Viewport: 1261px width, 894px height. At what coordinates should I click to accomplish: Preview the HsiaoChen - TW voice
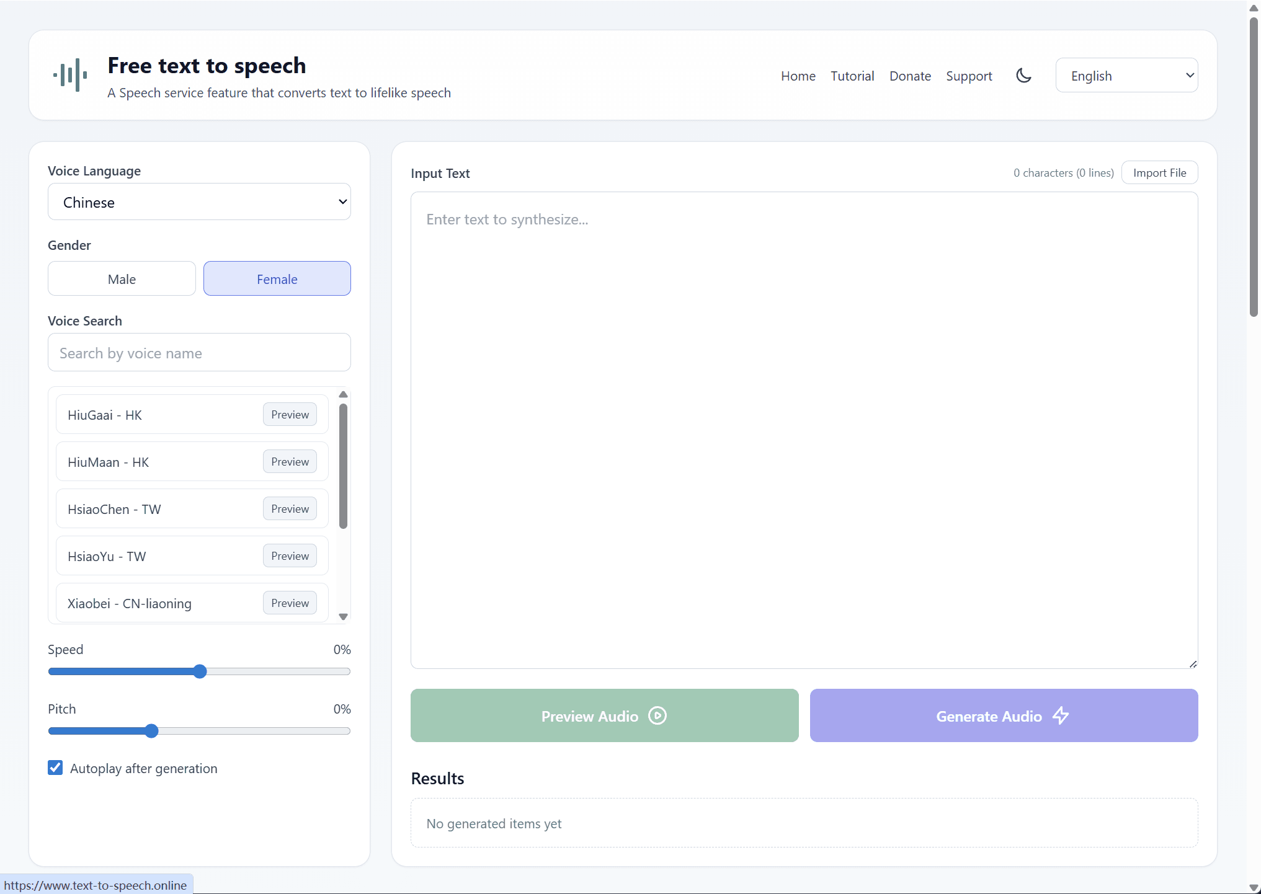pyautogui.click(x=289, y=508)
